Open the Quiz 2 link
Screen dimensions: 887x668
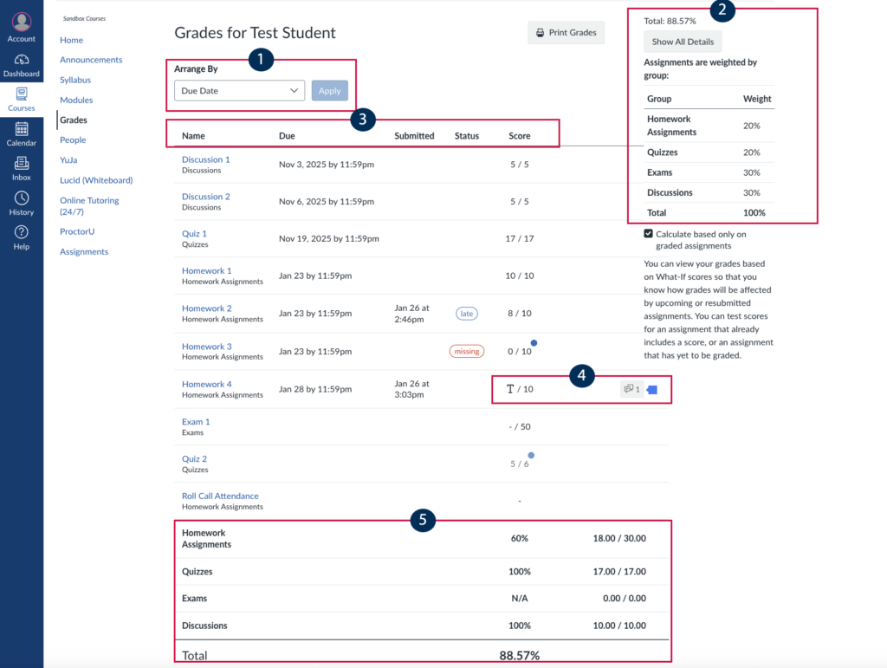pos(194,458)
